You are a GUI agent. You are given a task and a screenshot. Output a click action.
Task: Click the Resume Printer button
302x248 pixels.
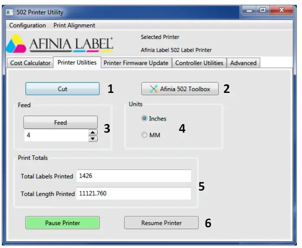pos(161,223)
